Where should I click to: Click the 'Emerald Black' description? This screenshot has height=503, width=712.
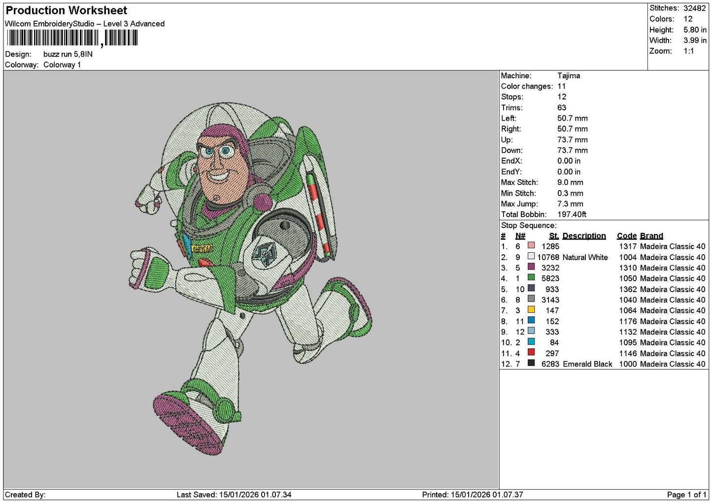(587, 365)
